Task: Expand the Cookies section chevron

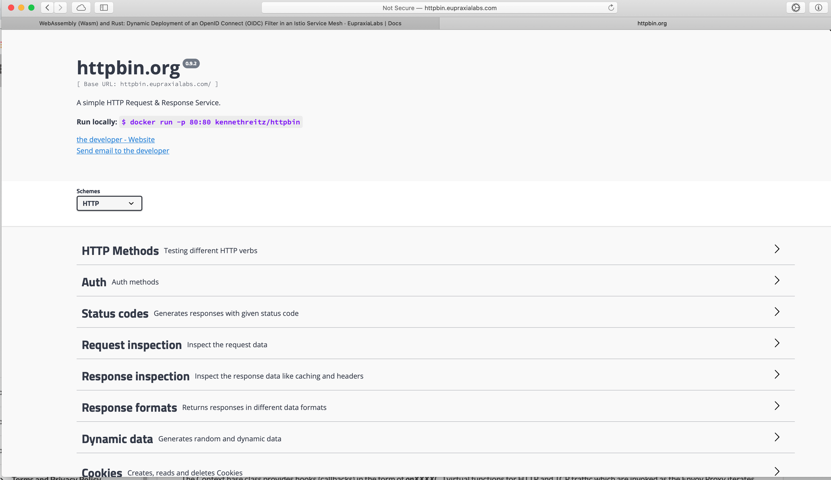Action: 777,471
